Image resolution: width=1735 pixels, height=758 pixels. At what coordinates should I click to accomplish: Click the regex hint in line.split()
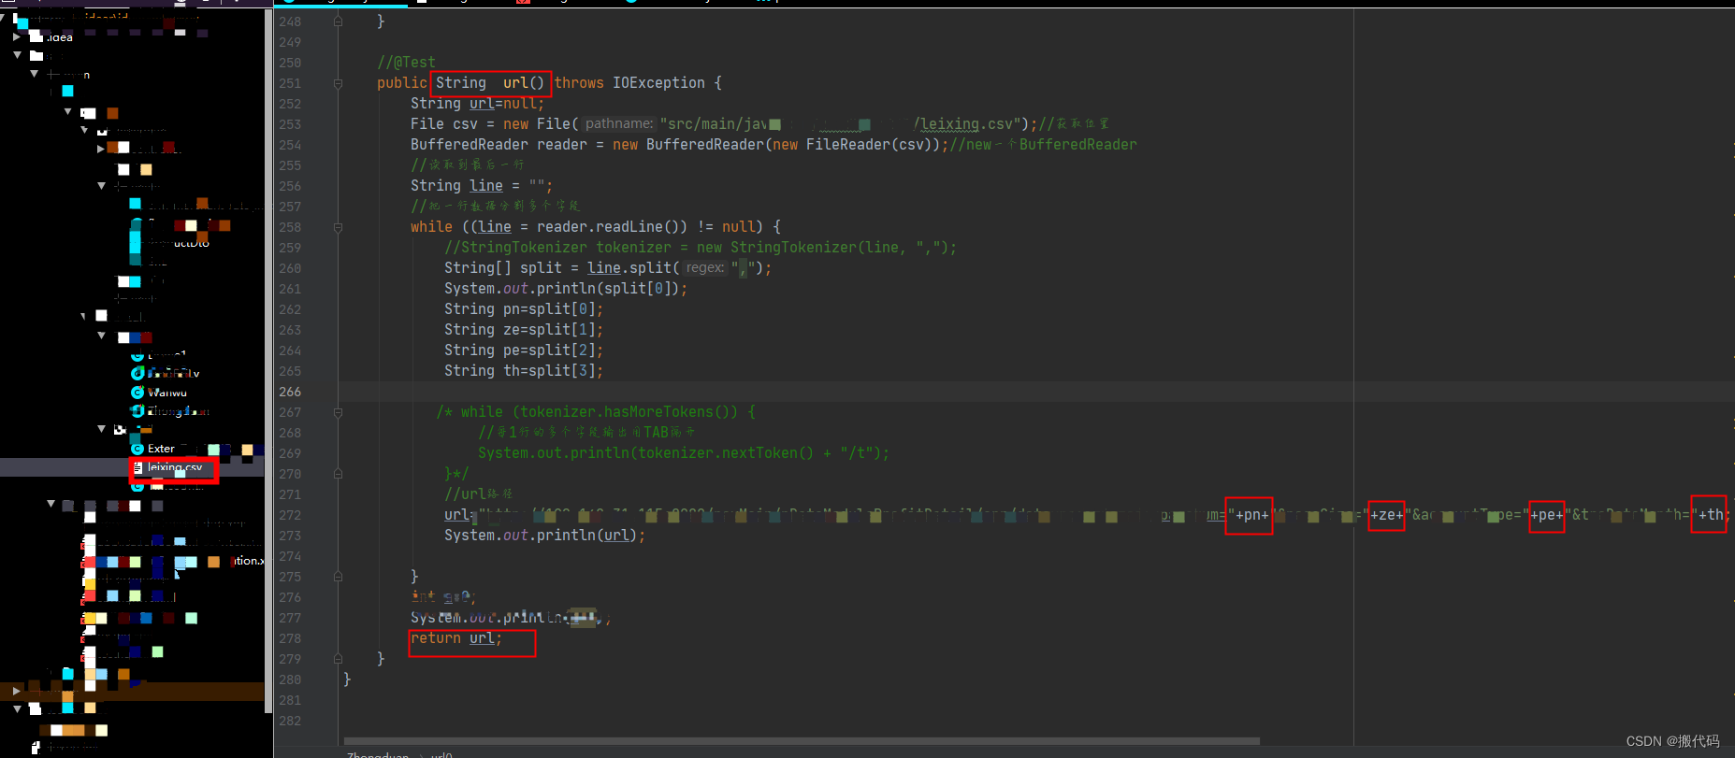click(x=705, y=268)
